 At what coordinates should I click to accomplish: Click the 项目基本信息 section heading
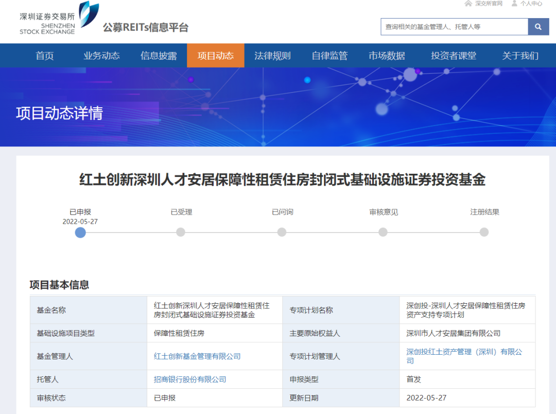point(59,285)
